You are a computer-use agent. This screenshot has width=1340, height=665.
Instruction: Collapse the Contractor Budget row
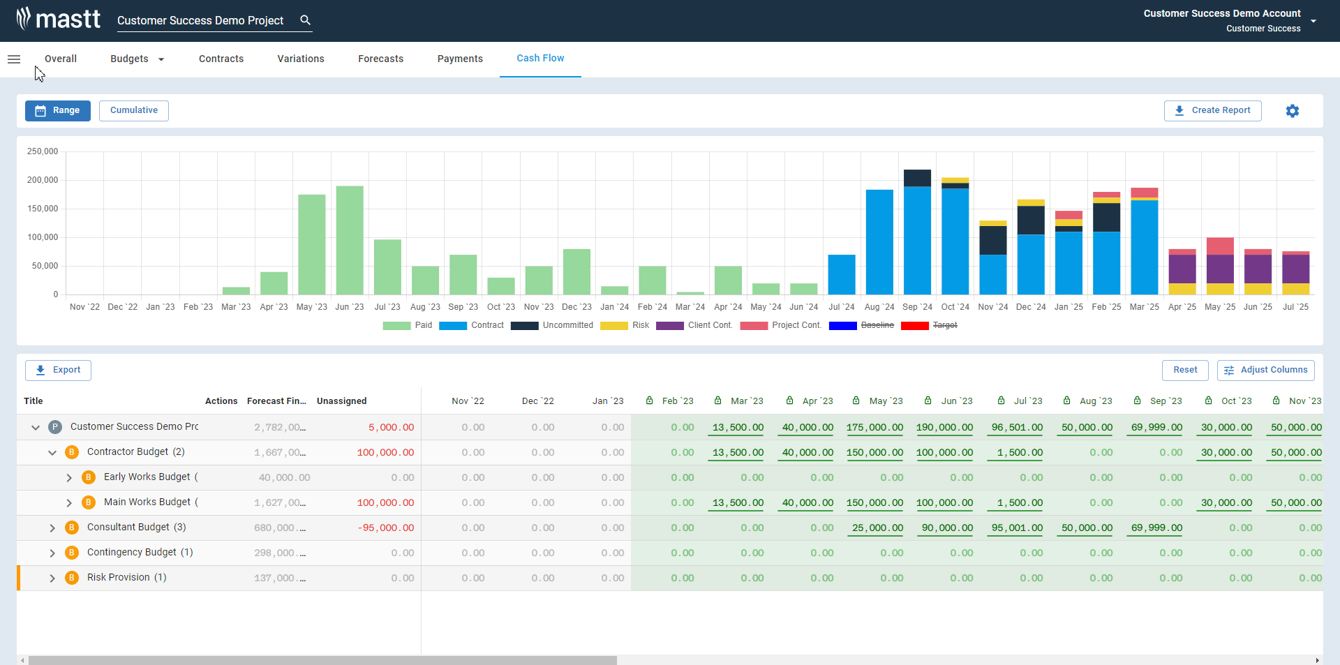pyautogui.click(x=52, y=452)
